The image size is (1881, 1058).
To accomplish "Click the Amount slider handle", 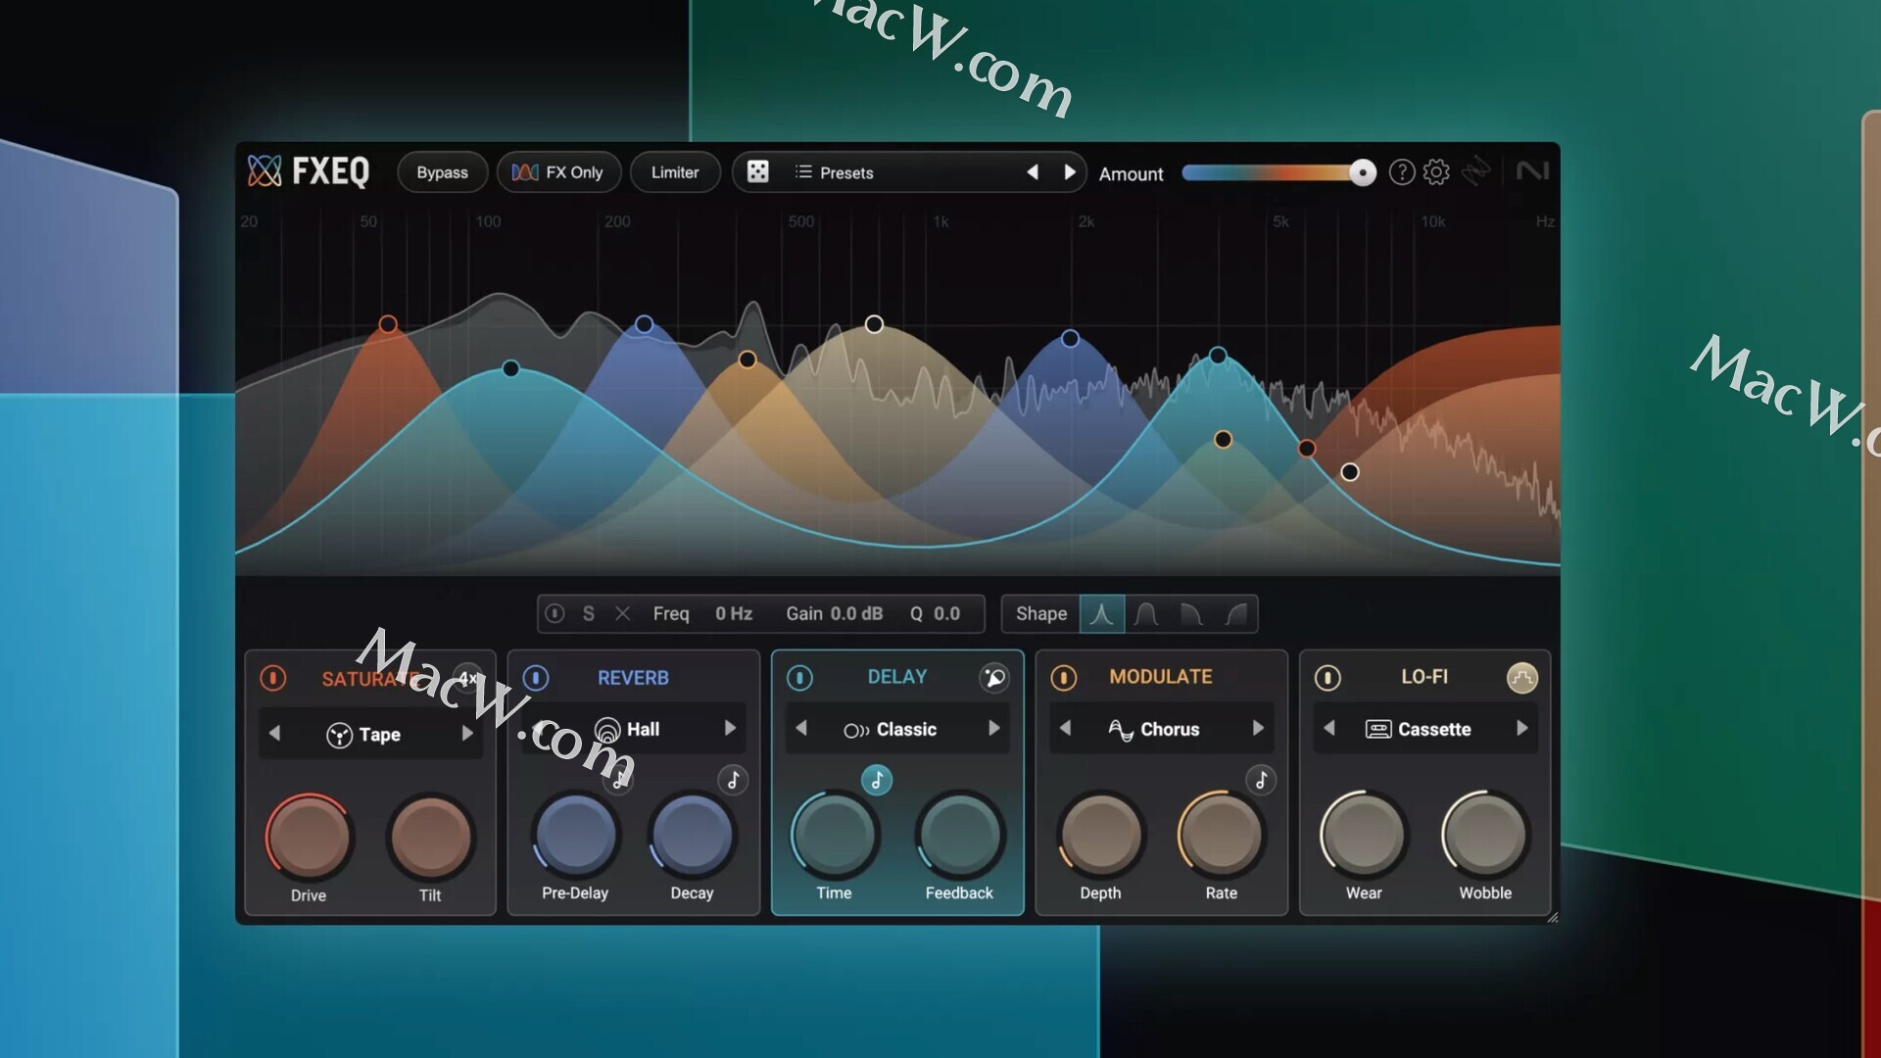I will pos(1362,172).
